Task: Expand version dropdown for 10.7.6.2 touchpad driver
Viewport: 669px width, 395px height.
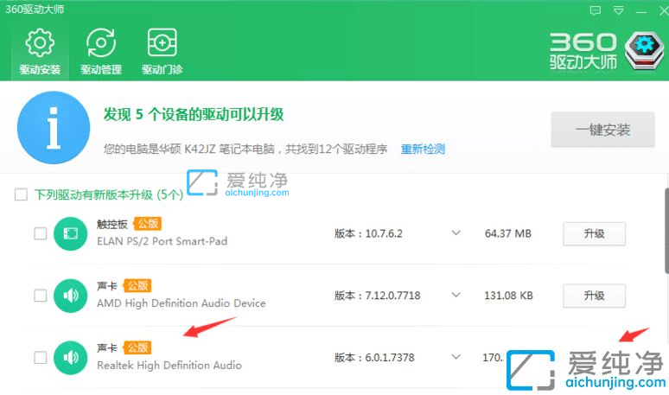Action: pyautogui.click(x=456, y=233)
